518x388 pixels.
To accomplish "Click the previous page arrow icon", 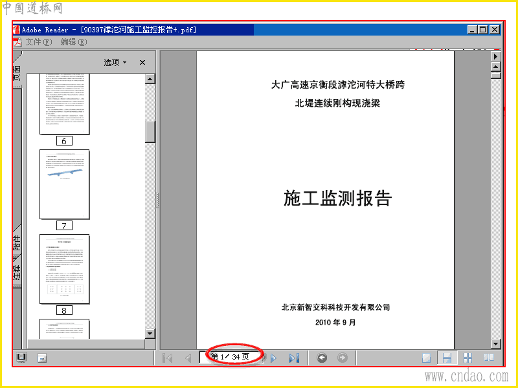I will click(x=188, y=358).
